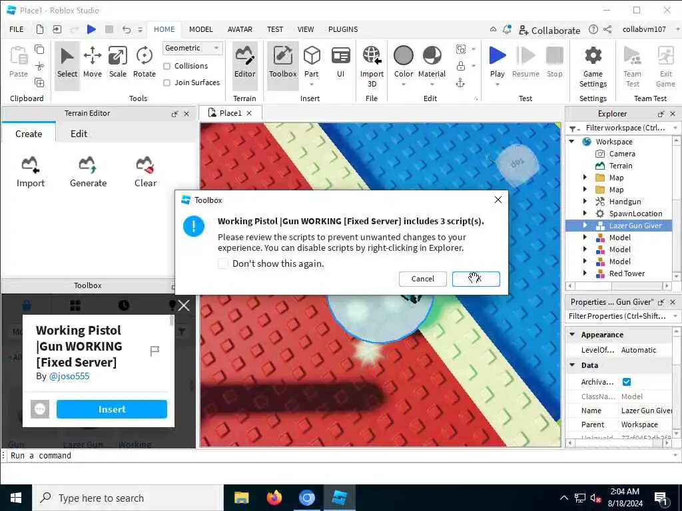Open the notifications bell icon
The image size is (682, 511).
507,29
